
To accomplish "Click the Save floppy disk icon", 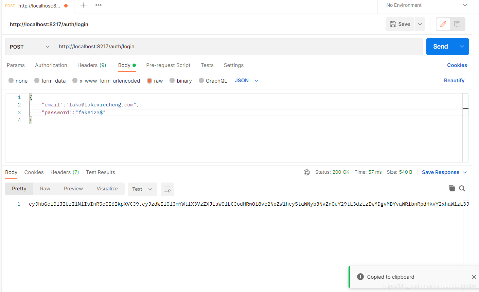I will [x=393, y=24].
